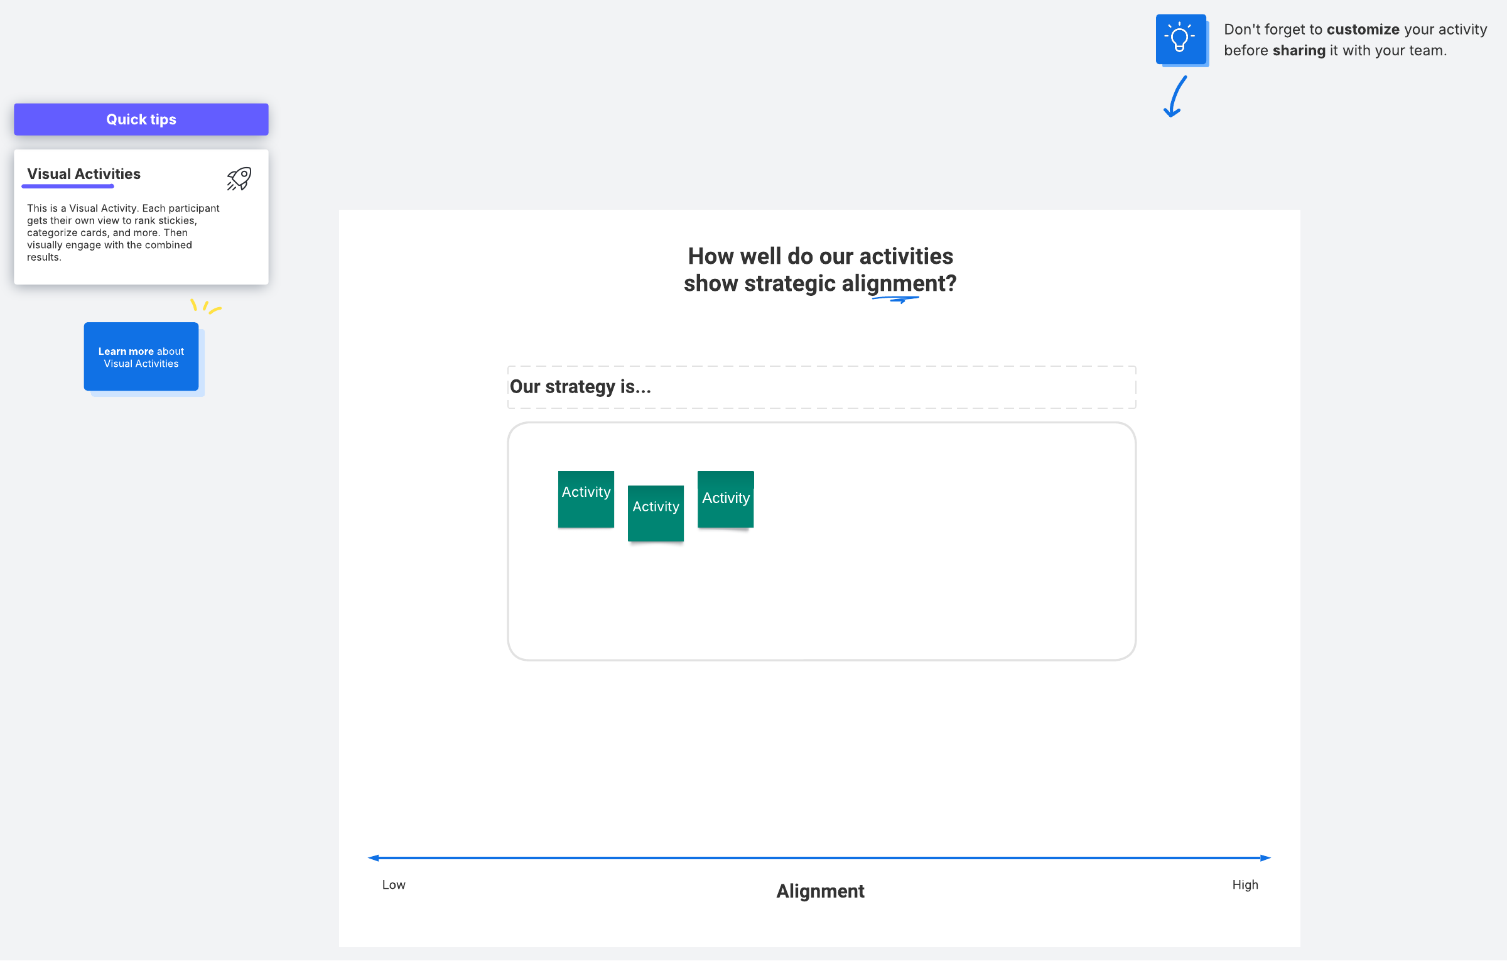
Task: Select the rightmost Activity sticky note
Action: pos(725,500)
